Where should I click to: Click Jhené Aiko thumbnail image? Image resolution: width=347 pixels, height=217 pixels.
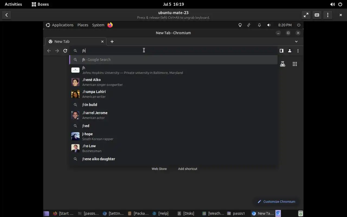click(x=75, y=82)
